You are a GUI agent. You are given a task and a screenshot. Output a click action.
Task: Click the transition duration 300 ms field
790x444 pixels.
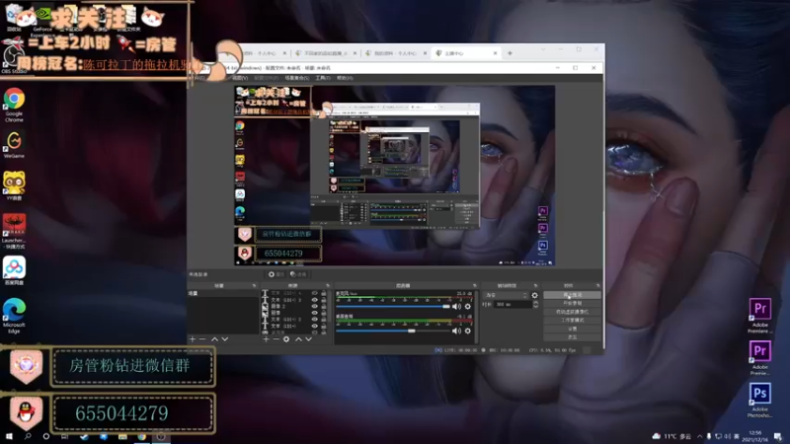(x=513, y=305)
